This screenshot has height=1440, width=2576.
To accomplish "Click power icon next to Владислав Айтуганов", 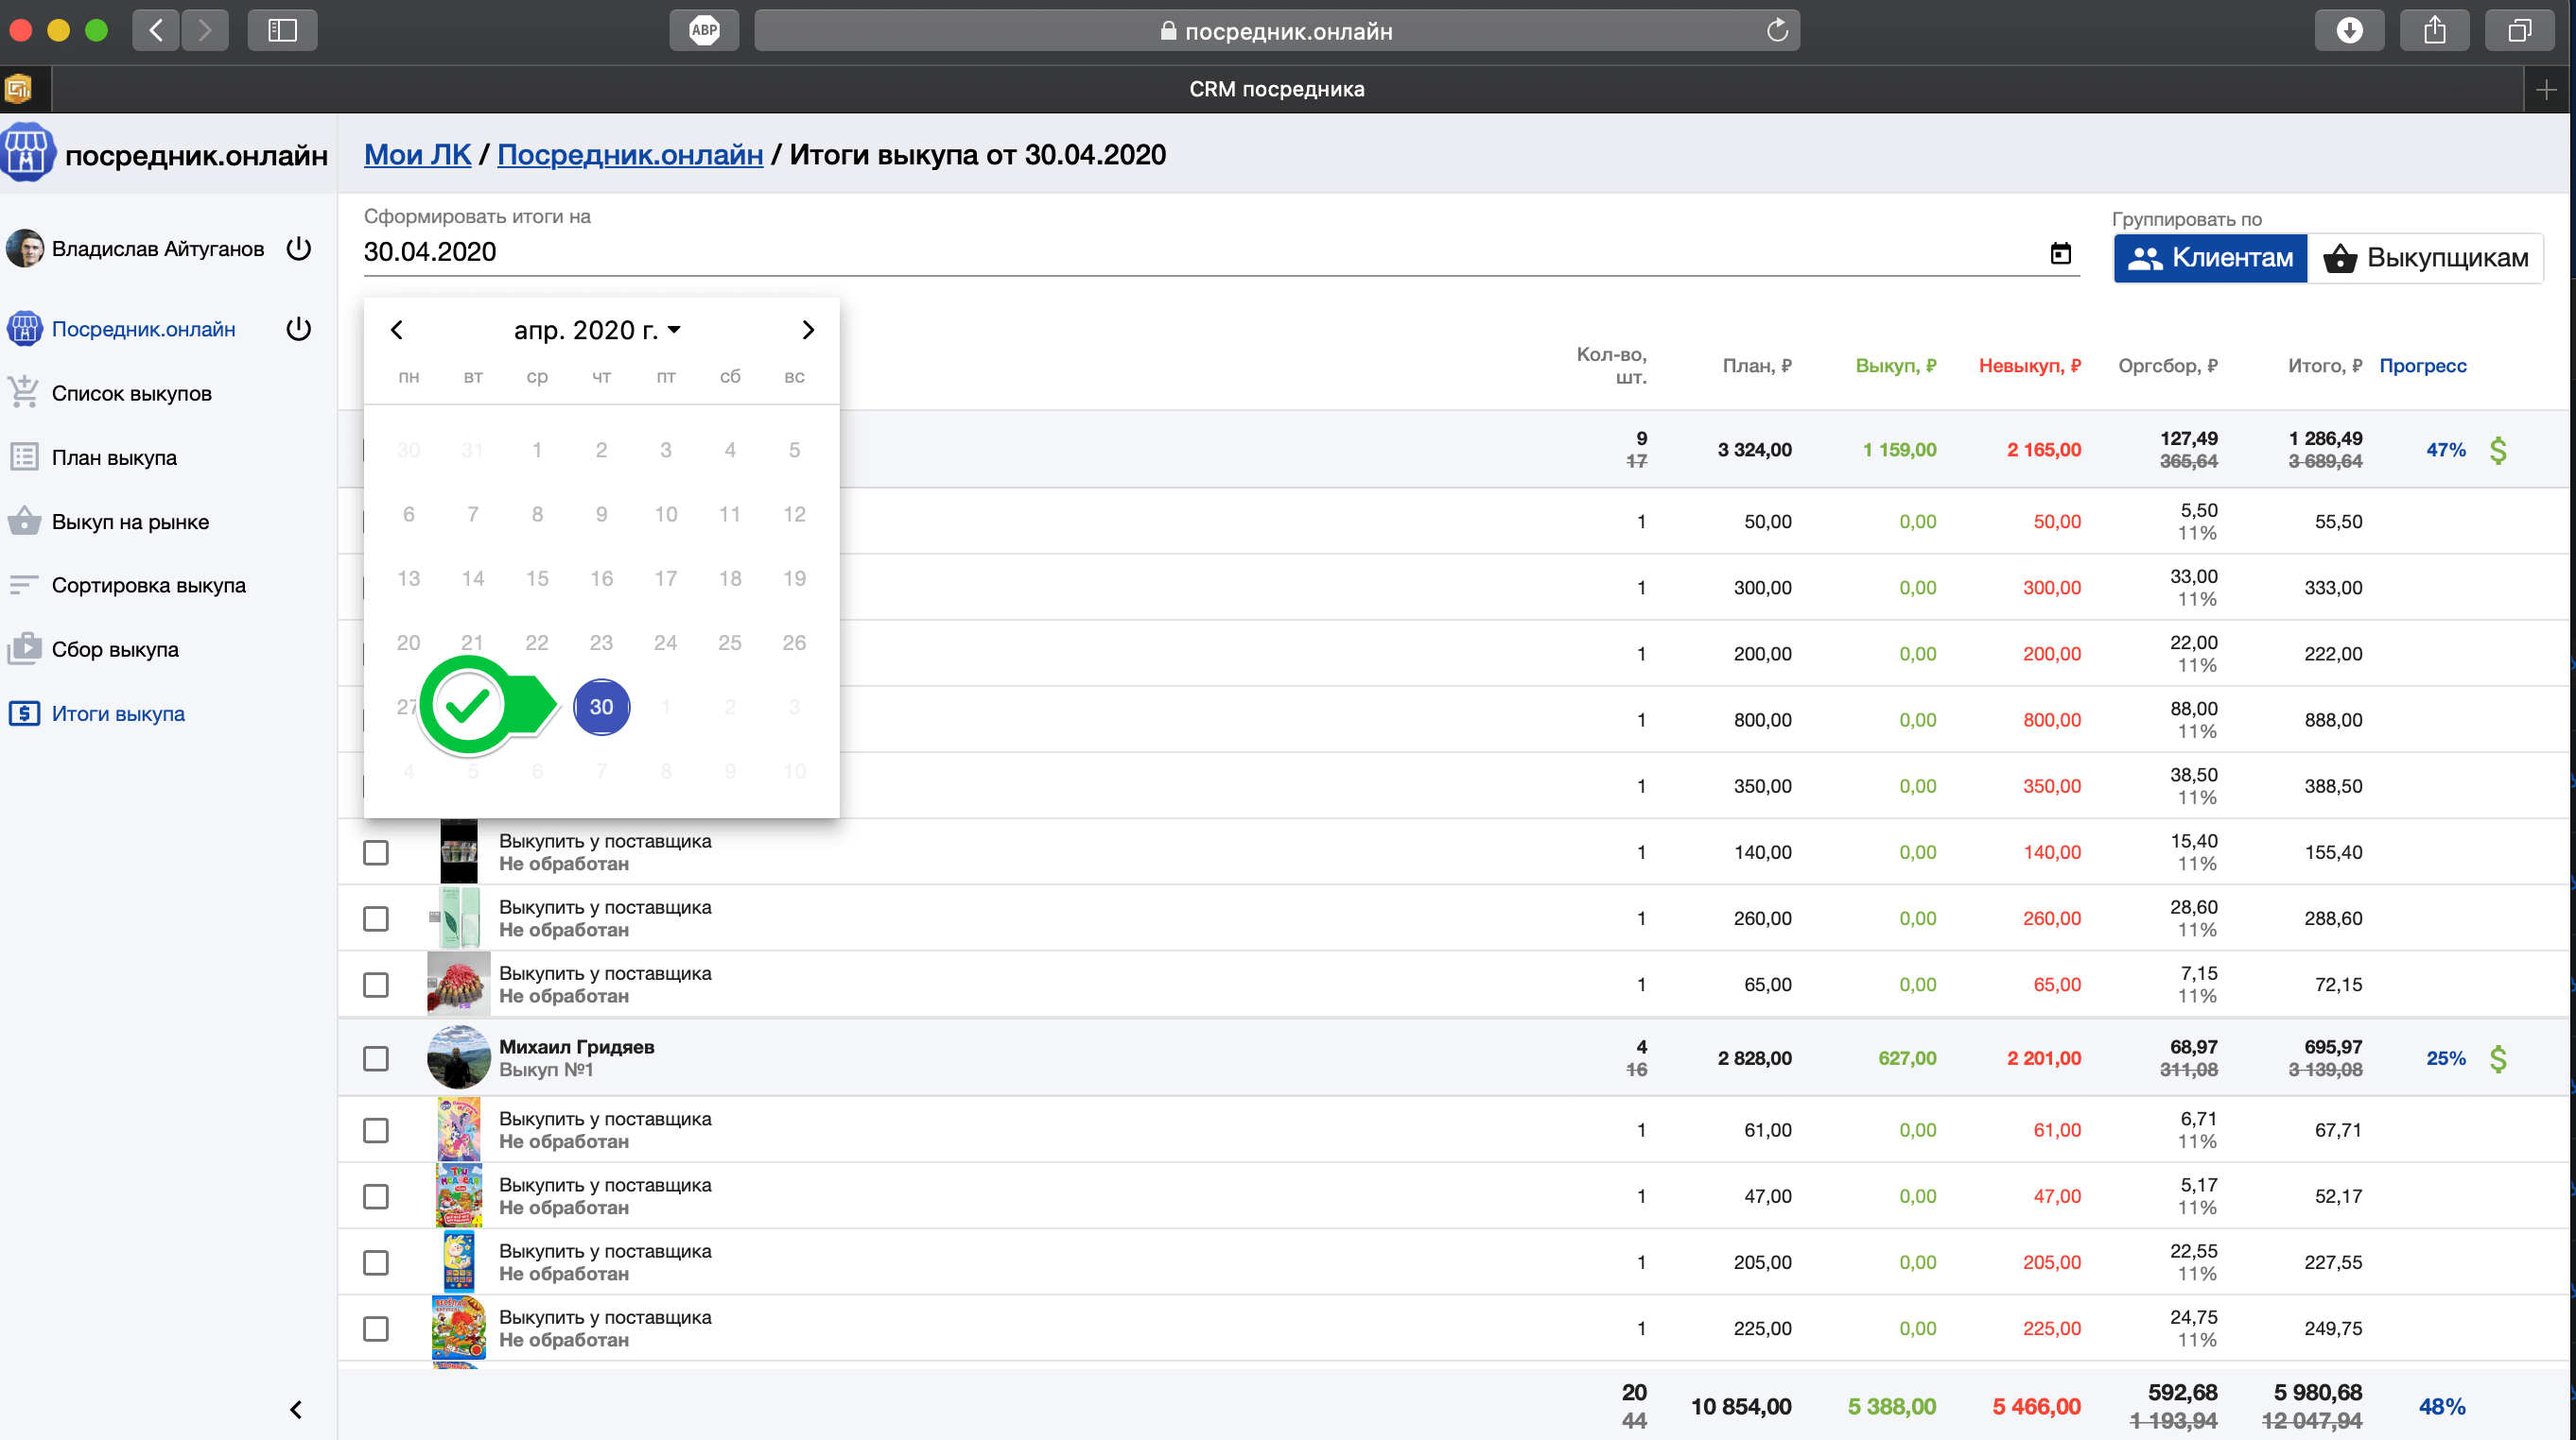I will pos(298,248).
